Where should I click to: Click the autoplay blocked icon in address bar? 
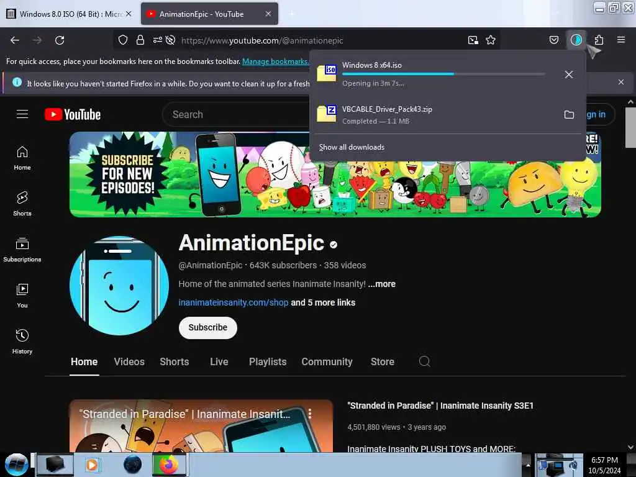click(x=171, y=40)
